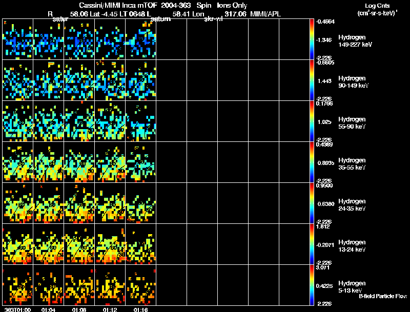Pick the 13-24 keV panel at 01:04
410x312 pixels.
[x=48, y=244]
